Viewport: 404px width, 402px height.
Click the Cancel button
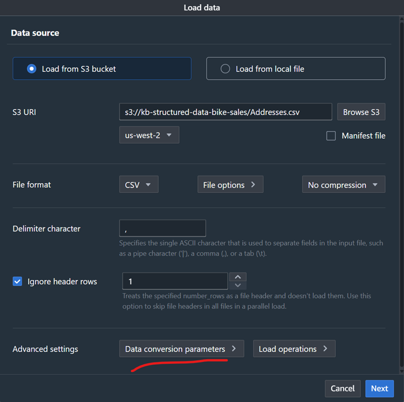343,388
